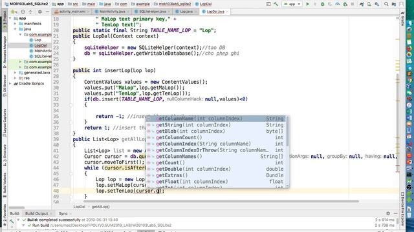
Task: Minimize the Build panel
Action: pyautogui.click(x=395, y=213)
